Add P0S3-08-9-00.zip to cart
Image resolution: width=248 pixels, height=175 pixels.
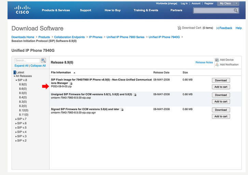coord(221,87)
